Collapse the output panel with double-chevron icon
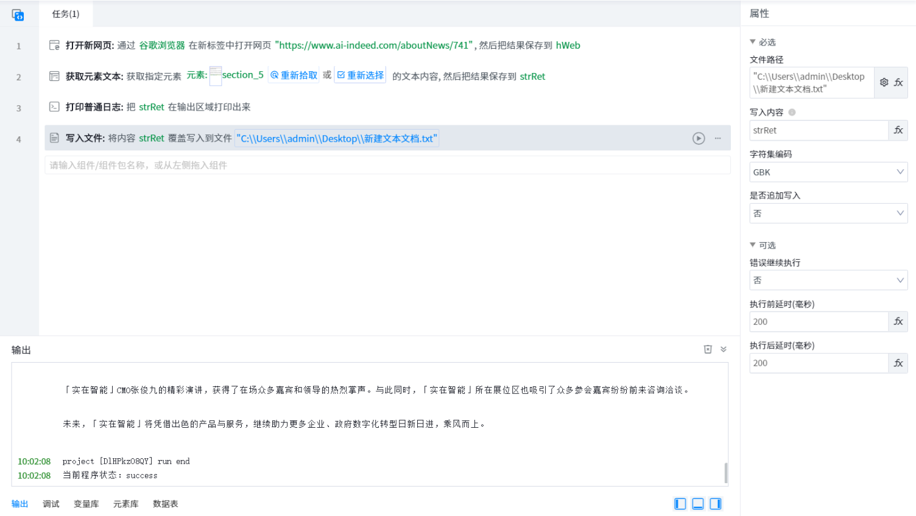Viewport: 916px width, 516px height. pyautogui.click(x=724, y=349)
